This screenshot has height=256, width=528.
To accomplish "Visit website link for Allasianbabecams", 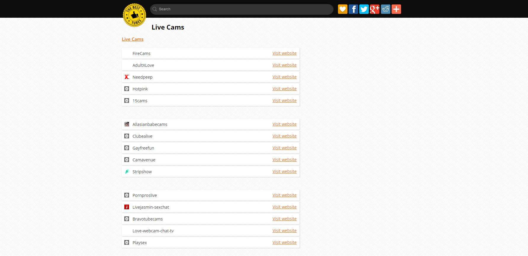I will (x=284, y=124).
